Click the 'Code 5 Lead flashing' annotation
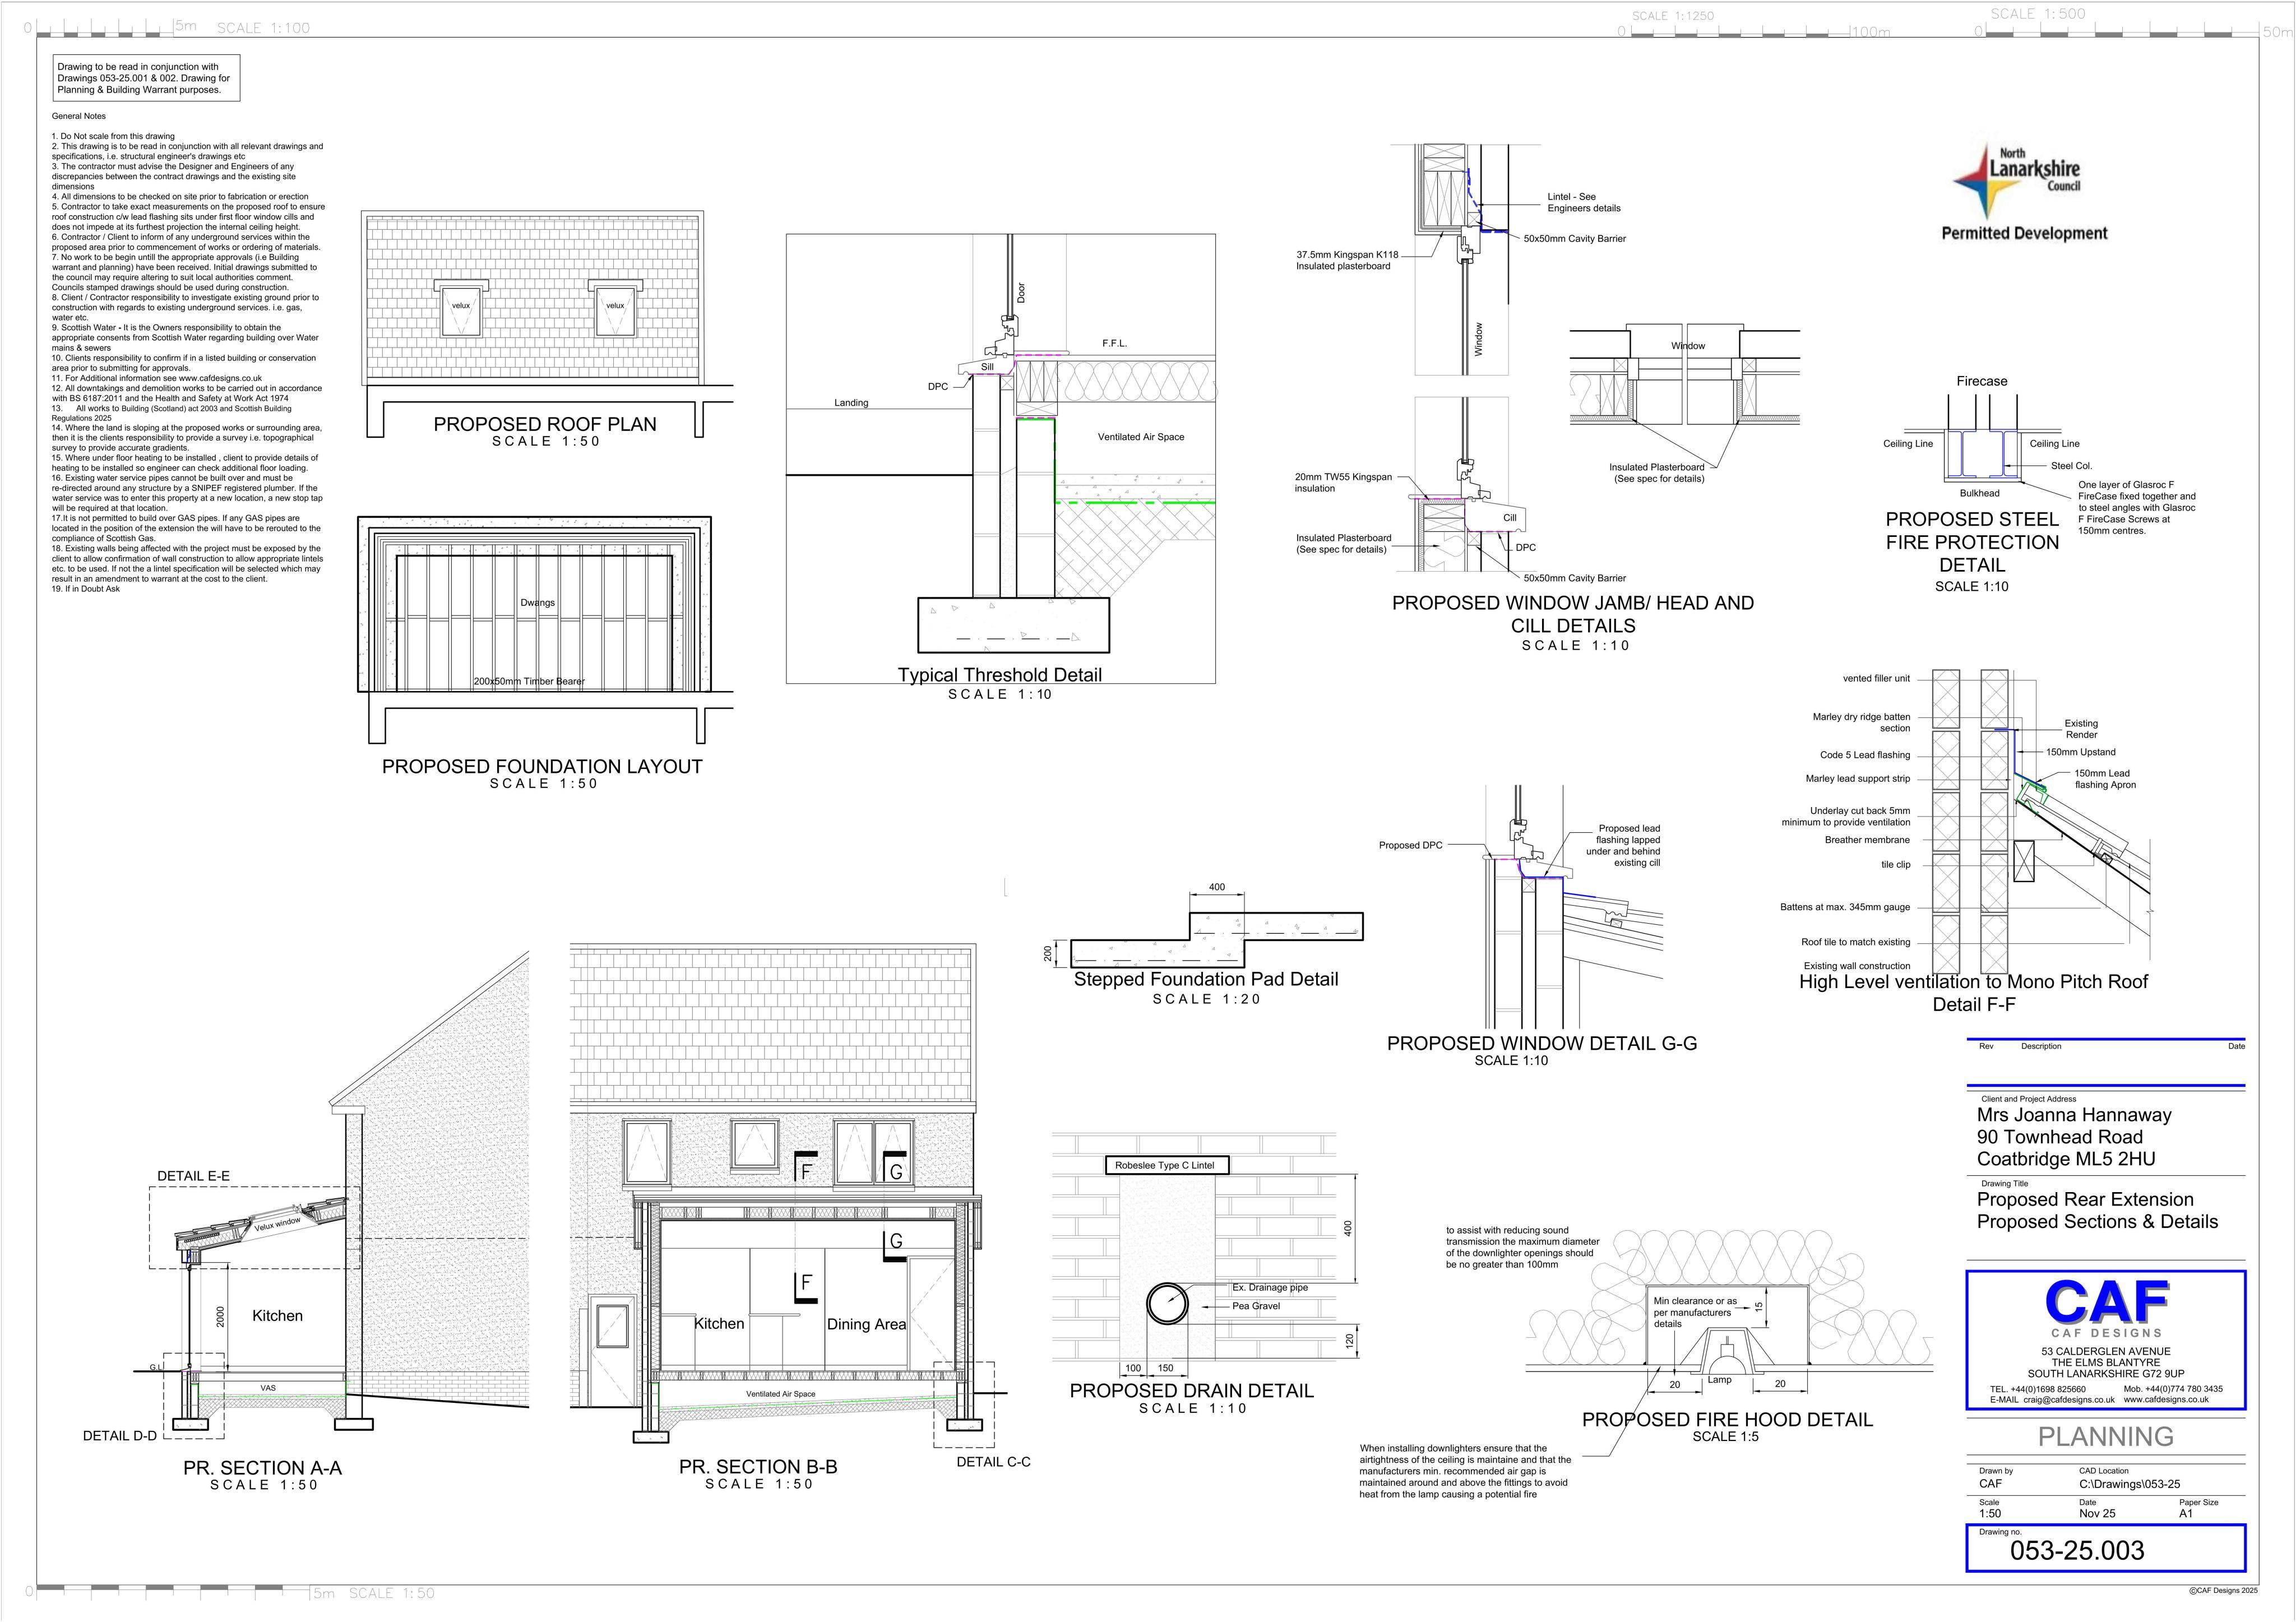2296x1622 pixels. (1865, 755)
